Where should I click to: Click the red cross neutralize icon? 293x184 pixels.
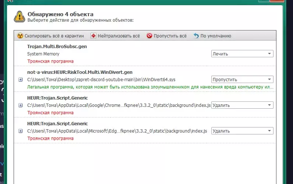pos(93,36)
